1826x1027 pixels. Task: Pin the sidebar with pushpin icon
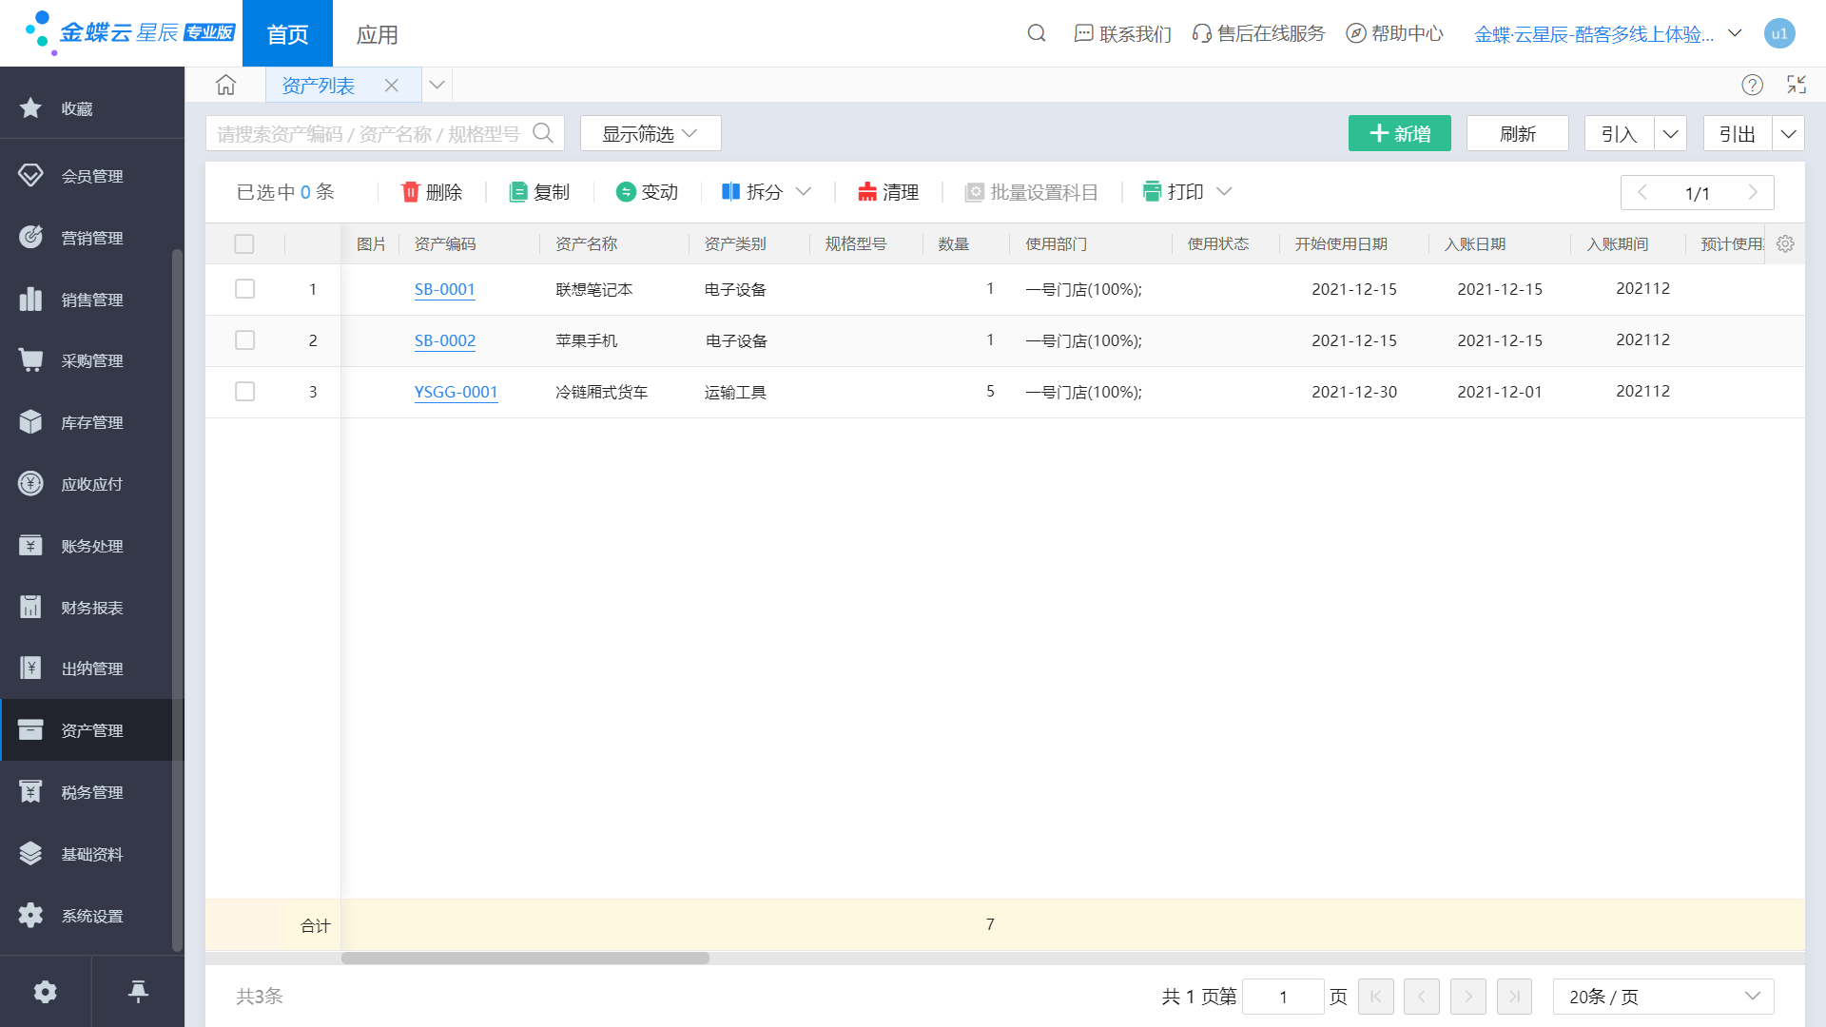click(138, 992)
